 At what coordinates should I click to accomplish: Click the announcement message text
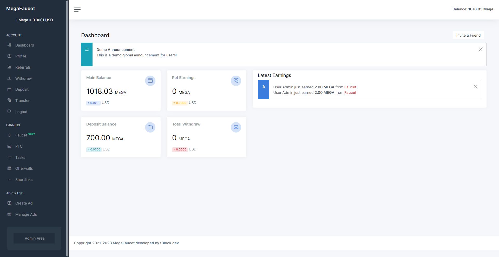pyautogui.click(x=137, y=55)
